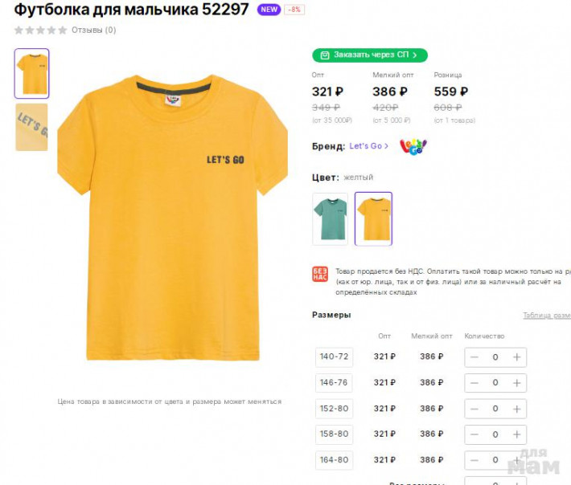The width and height of the screenshot is (571, 485).
Task: Select the LET'S GO print close-up thumbnail
Action: [31, 127]
